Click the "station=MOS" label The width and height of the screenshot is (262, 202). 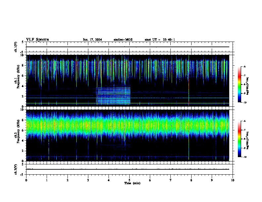coord(123,40)
